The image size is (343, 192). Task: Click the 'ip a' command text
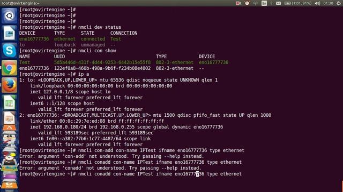[84, 74]
